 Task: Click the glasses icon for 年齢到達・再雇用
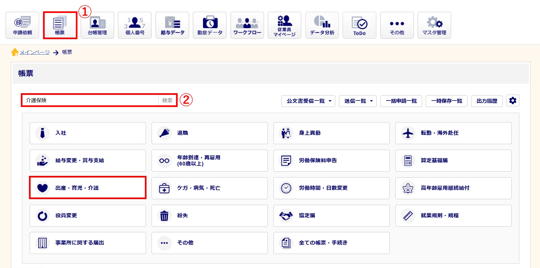pos(164,160)
